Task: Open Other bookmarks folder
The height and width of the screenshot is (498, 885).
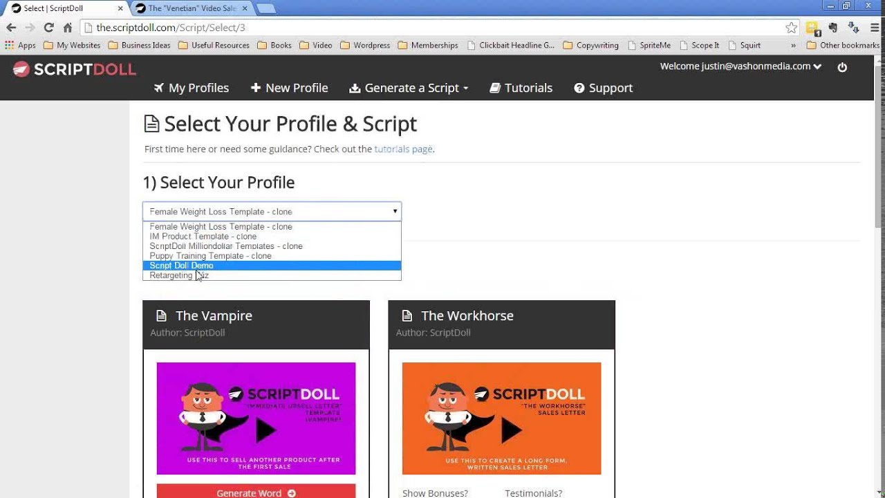Action: pyautogui.click(x=844, y=45)
